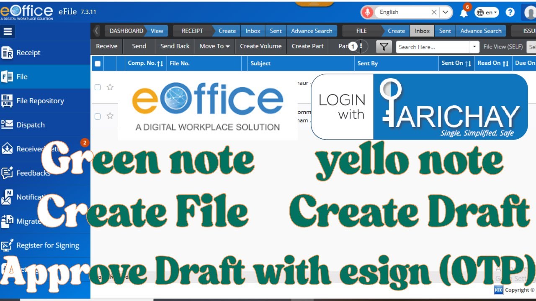Click the Create Volume button
The image size is (536, 301).
click(260, 46)
